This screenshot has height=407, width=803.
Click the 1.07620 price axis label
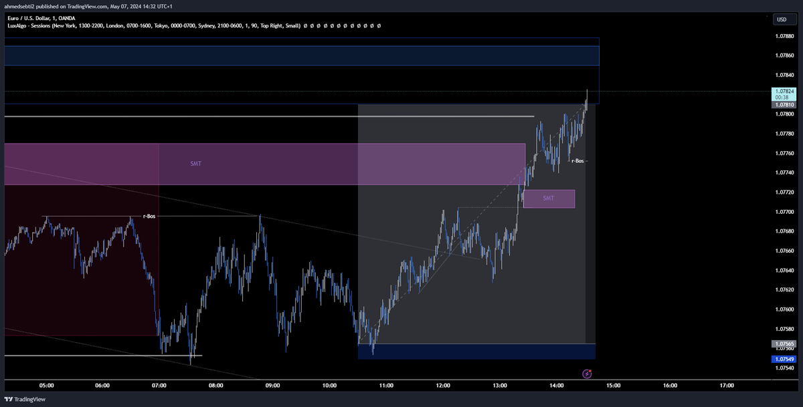(784, 290)
